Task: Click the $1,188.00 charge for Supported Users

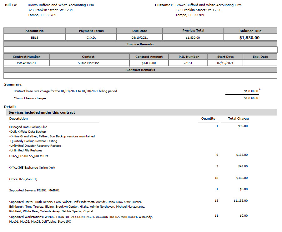Action: coord(241,200)
